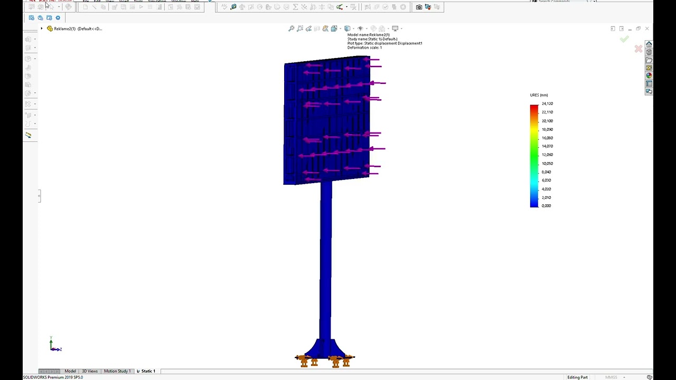Viewport: 676px width, 380px height.
Task: Open the Custom Properties task pane icon
Action: click(649, 84)
